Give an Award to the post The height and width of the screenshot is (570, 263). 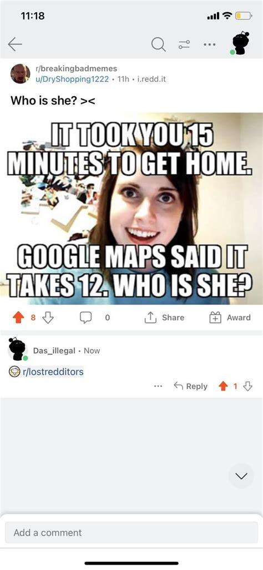[x=230, y=318]
